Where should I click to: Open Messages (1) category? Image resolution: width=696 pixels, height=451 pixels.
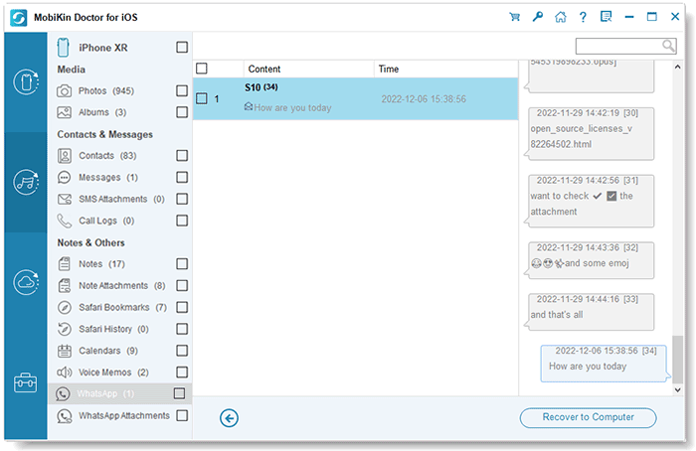click(x=108, y=178)
